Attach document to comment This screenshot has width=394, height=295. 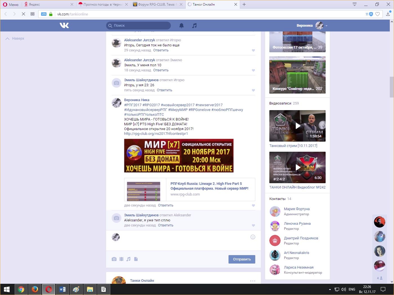click(x=136, y=259)
